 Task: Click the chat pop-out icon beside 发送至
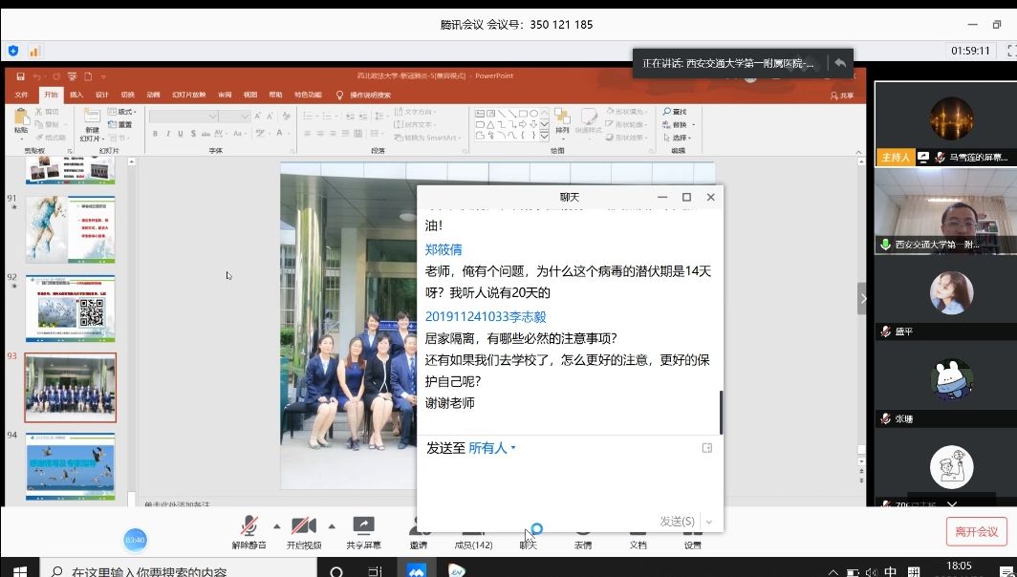coord(707,448)
